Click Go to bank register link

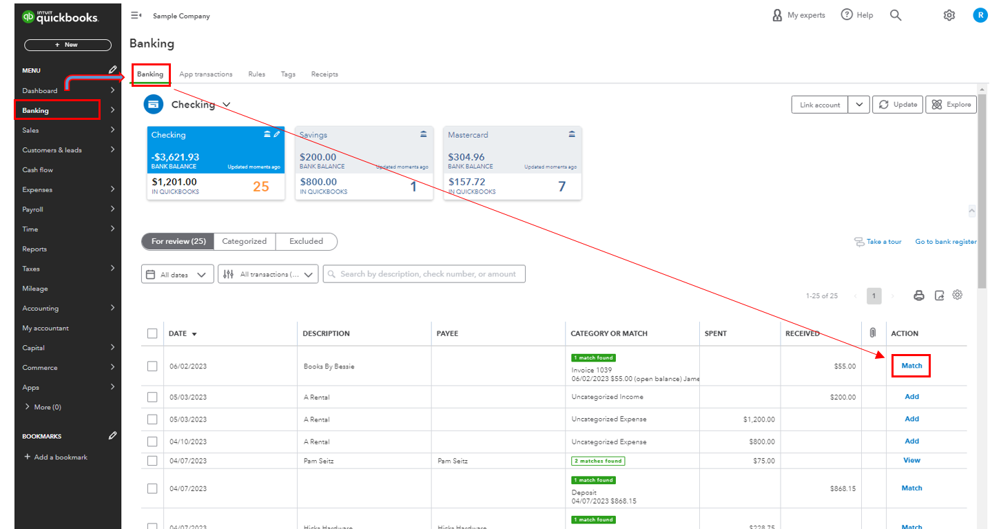tap(946, 242)
